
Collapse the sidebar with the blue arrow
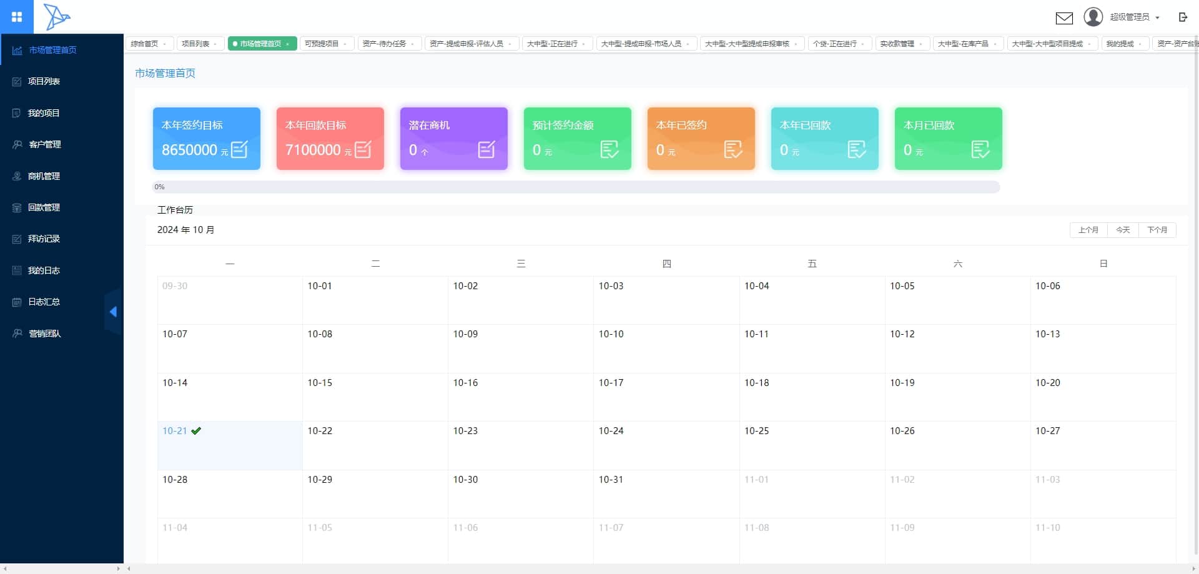pyautogui.click(x=113, y=312)
